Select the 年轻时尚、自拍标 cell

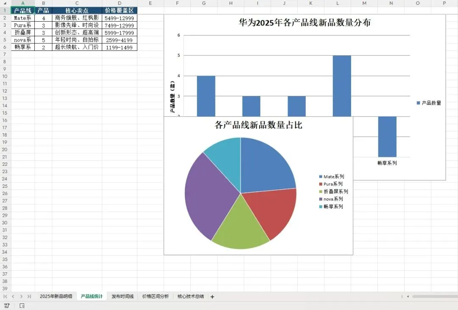click(x=77, y=40)
